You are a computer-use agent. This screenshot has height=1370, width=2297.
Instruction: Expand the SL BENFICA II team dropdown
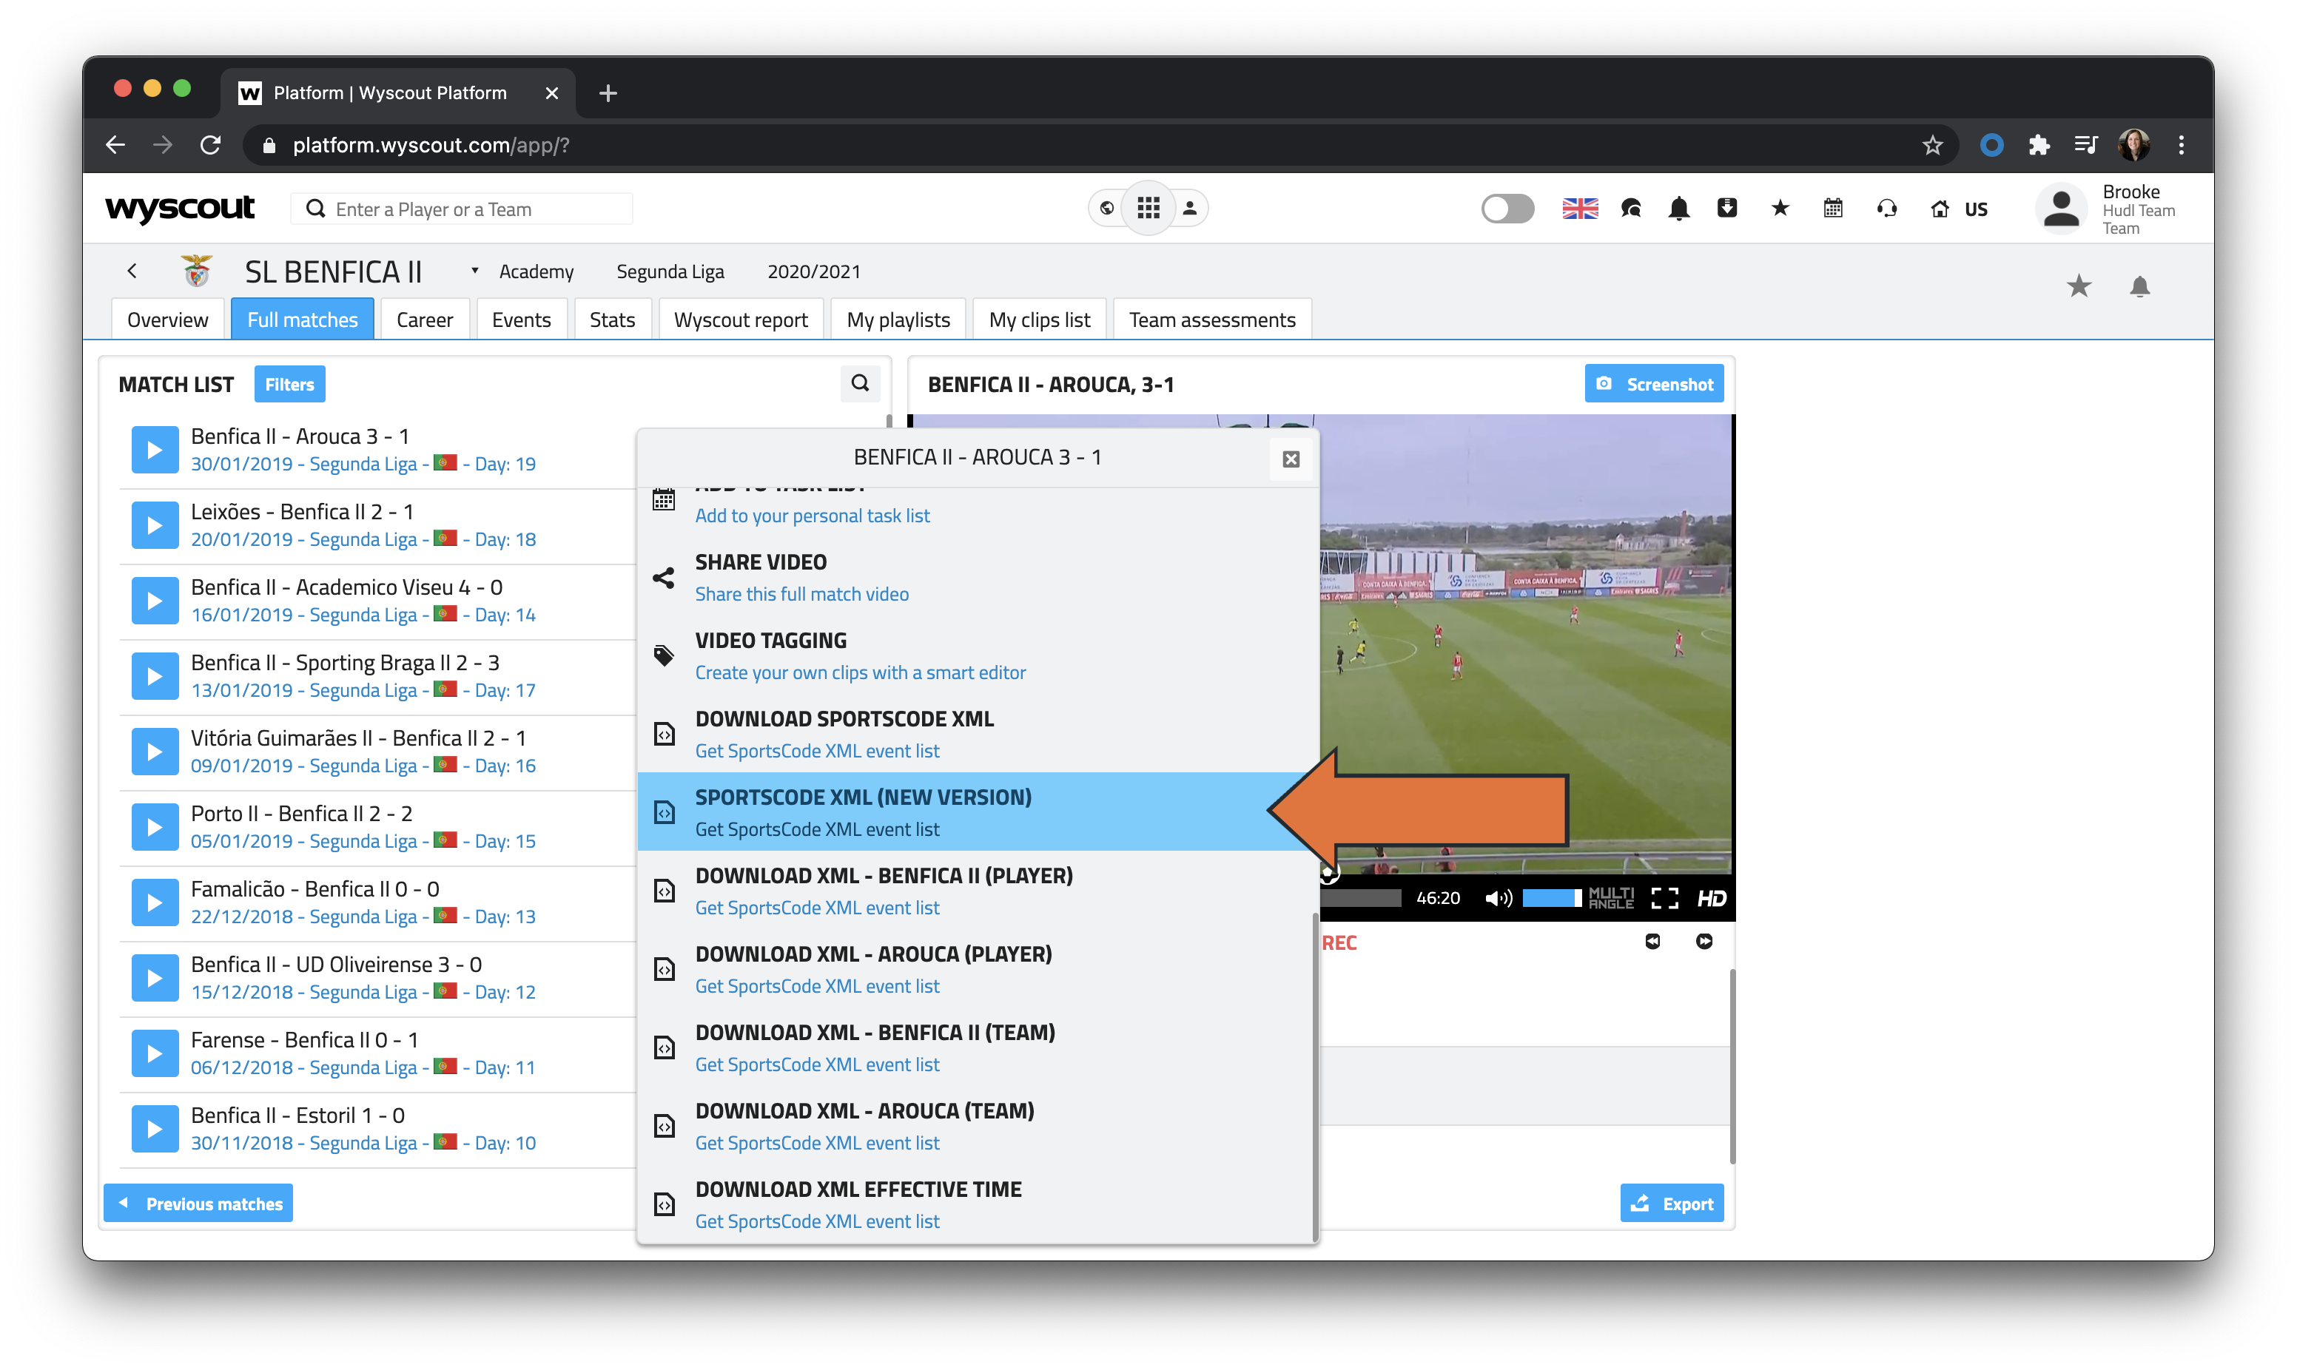474,271
